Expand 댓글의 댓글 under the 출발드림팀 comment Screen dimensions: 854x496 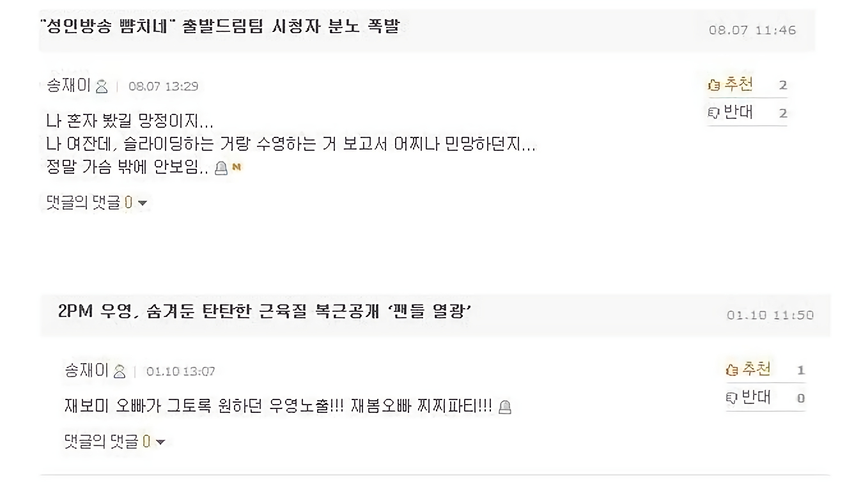pyautogui.click(x=97, y=203)
